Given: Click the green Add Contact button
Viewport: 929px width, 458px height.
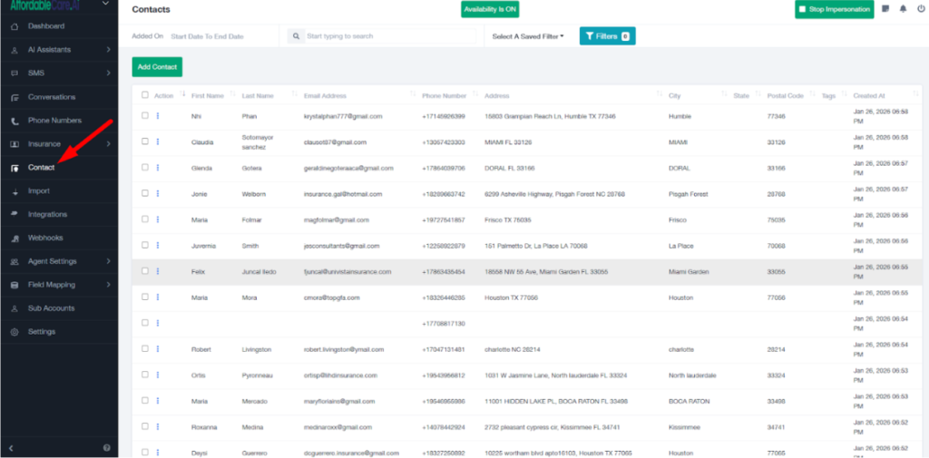Looking at the screenshot, I should coord(157,67).
